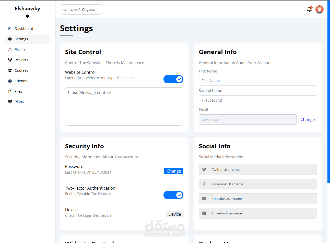
Task: Click the Files document icon
Action: click(x=10, y=91)
